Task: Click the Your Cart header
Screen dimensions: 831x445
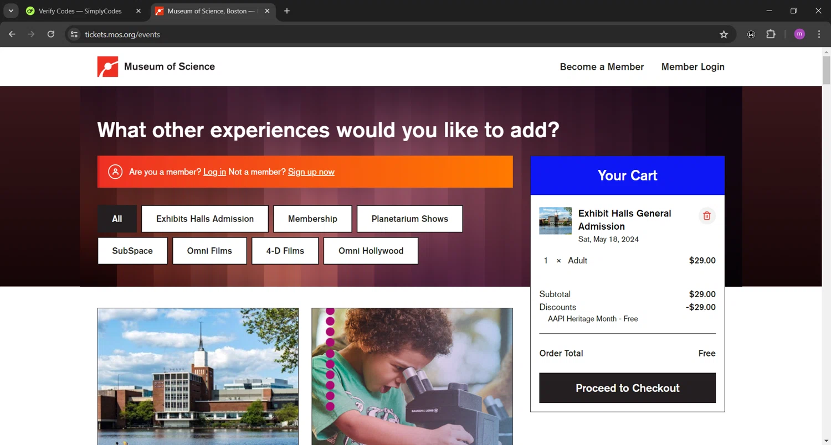Action: [x=627, y=175]
